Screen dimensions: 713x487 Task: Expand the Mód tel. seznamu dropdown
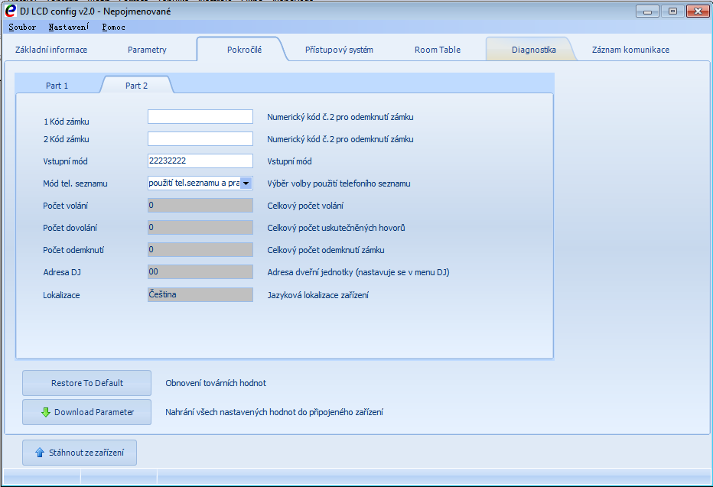pyautogui.click(x=246, y=183)
